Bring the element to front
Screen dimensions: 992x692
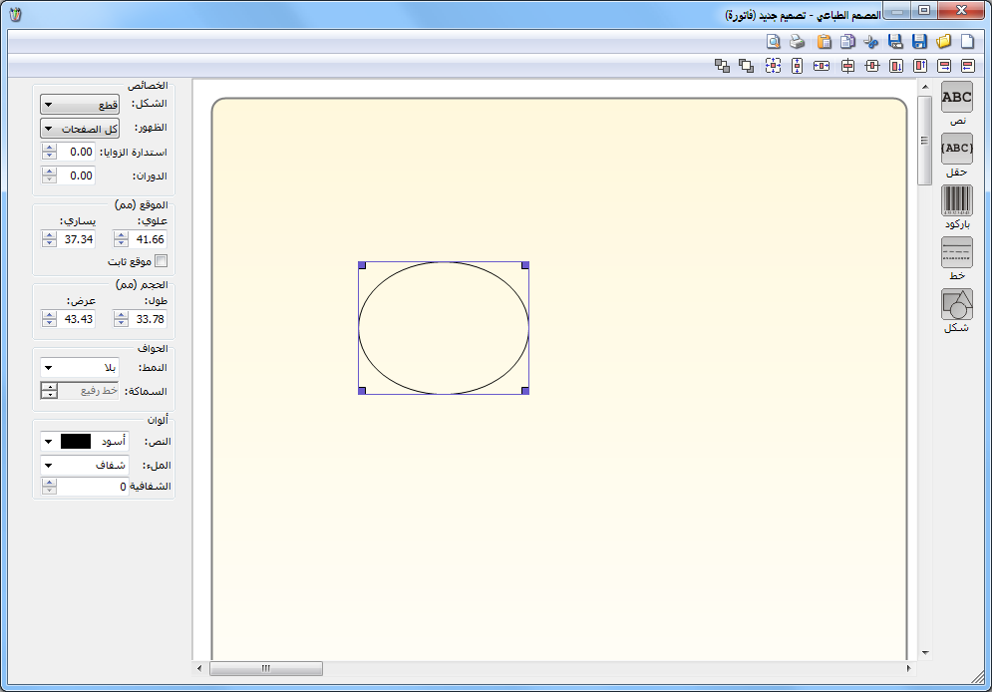coord(746,66)
